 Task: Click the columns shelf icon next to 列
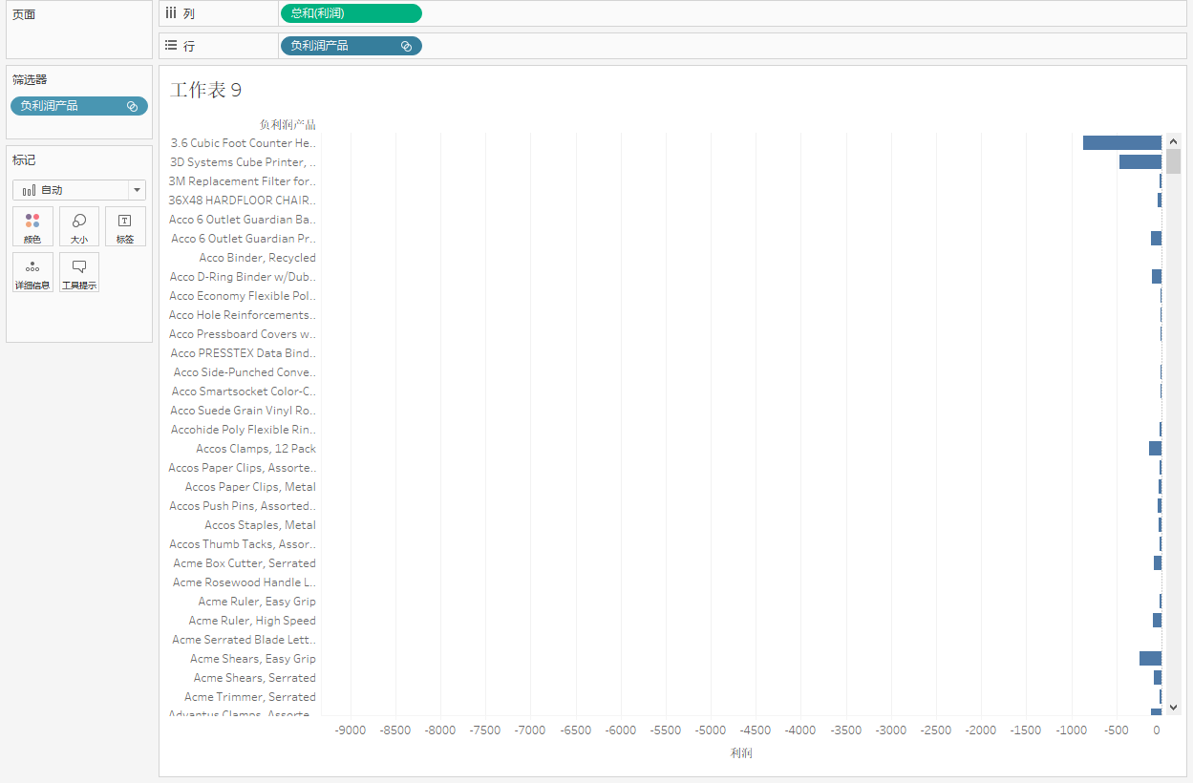click(x=171, y=13)
